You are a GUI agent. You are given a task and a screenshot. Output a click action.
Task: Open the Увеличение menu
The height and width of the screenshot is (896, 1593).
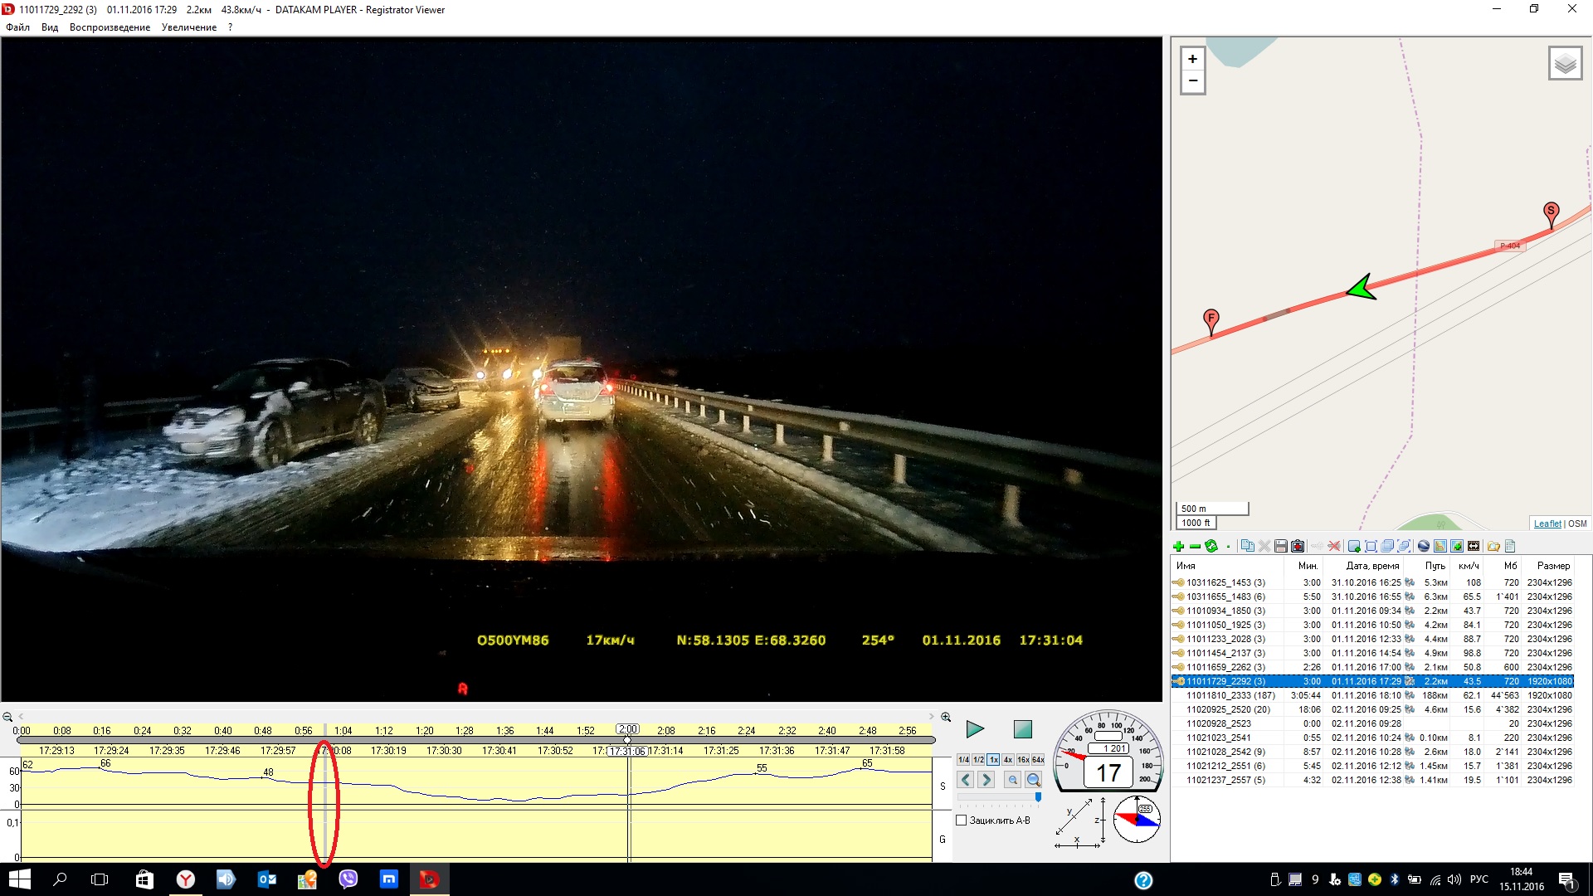[188, 27]
